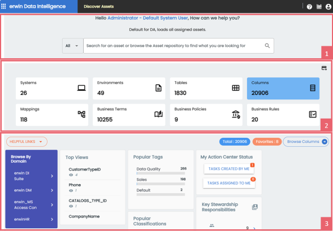Expand the erwin DM domain chevron
This screenshot has width=333, height=231.
(x=52, y=190)
